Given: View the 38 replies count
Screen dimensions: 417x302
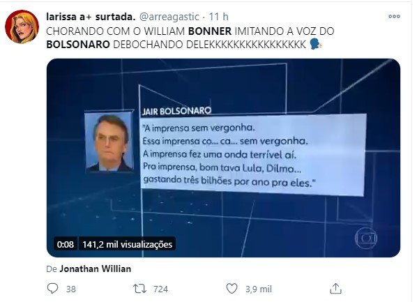Looking at the screenshot, I should pyautogui.click(x=70, y=289).
